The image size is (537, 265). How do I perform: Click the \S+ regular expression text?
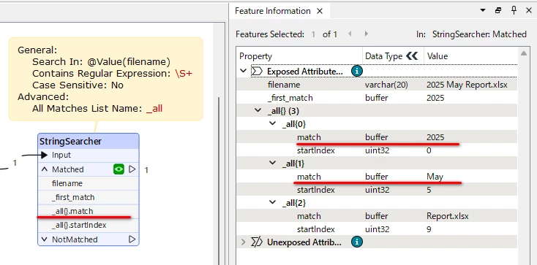click(184, 74)
